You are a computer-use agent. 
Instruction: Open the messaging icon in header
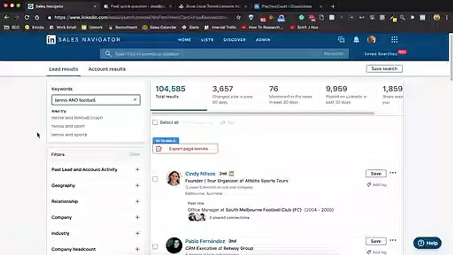tap(341, 40)
